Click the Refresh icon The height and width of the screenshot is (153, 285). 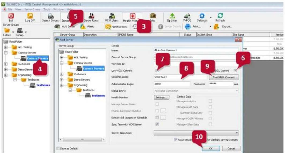(220, 18)
